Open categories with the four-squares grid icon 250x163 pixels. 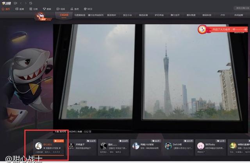(x=33, y=9)
